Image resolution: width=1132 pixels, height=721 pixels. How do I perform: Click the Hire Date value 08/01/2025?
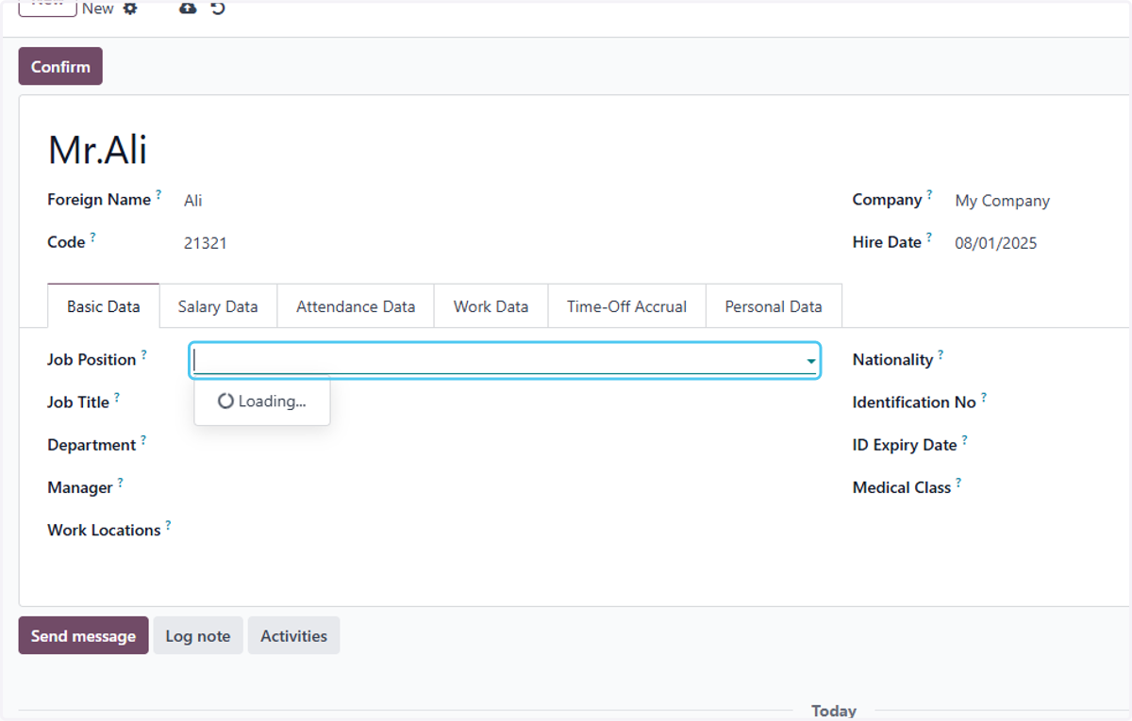click(x=996, y=243)
